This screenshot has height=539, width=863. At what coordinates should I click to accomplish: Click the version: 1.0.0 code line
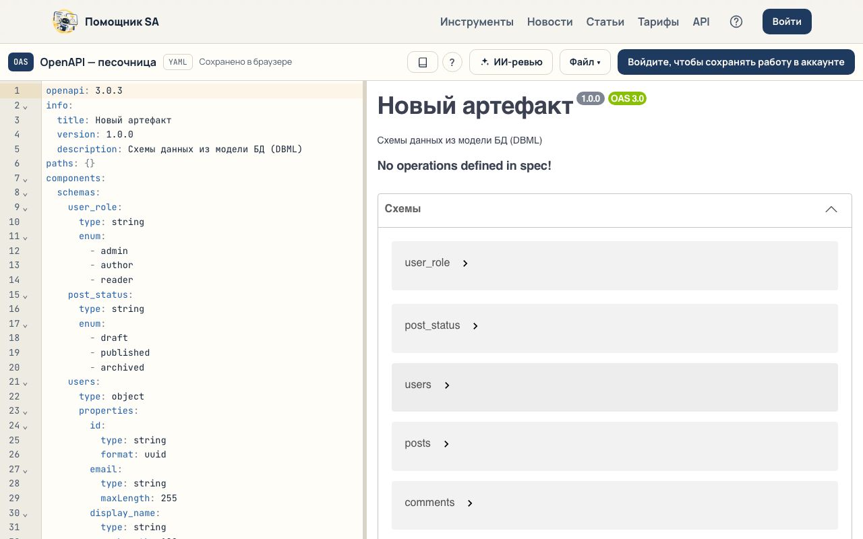coord(95,135)
